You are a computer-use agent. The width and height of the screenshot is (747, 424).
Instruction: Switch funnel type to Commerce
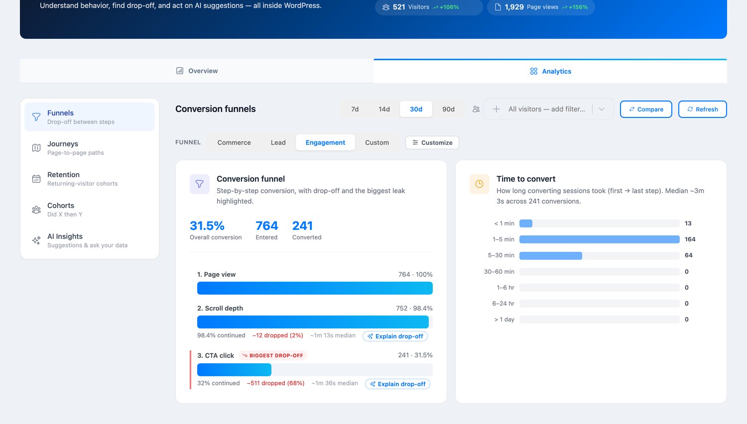(x=234, y=142)
